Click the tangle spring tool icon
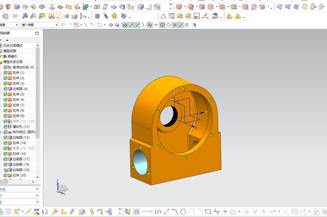This screenshot has height=217, width=327. coord(124,16)
